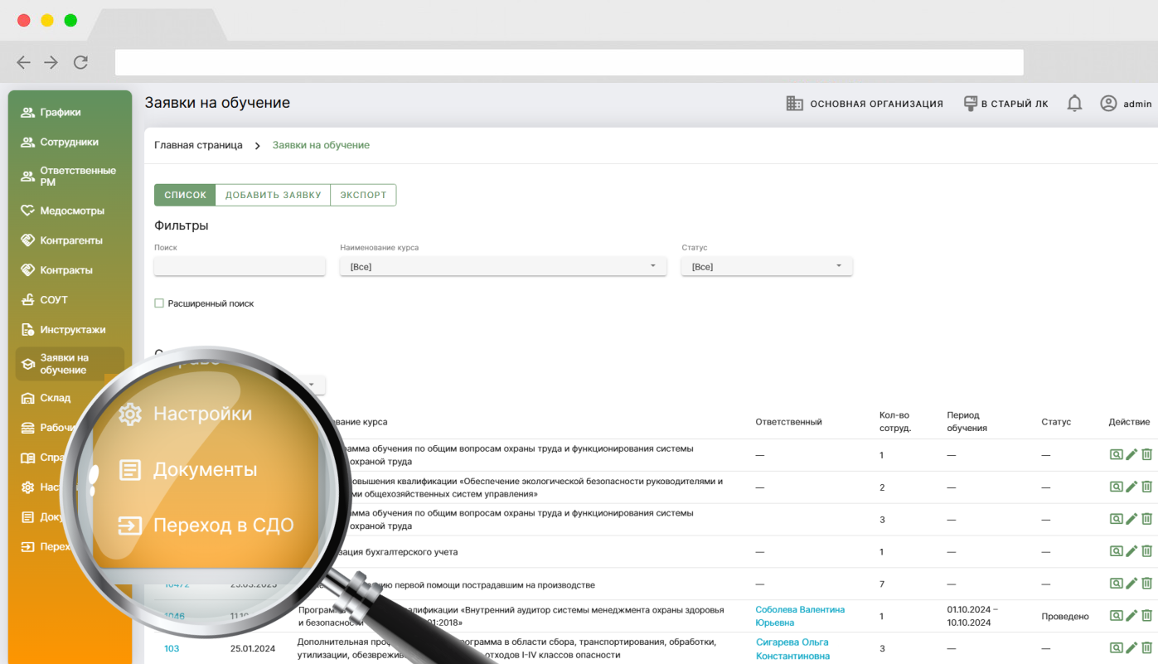Viewport: 1158px width, 664px height.
Task: Click the browser reload icon
Action: coord(80,62)
